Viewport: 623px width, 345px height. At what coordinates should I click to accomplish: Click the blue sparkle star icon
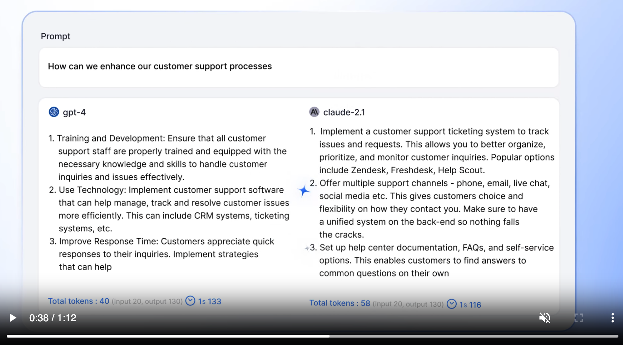coord(304,191)
